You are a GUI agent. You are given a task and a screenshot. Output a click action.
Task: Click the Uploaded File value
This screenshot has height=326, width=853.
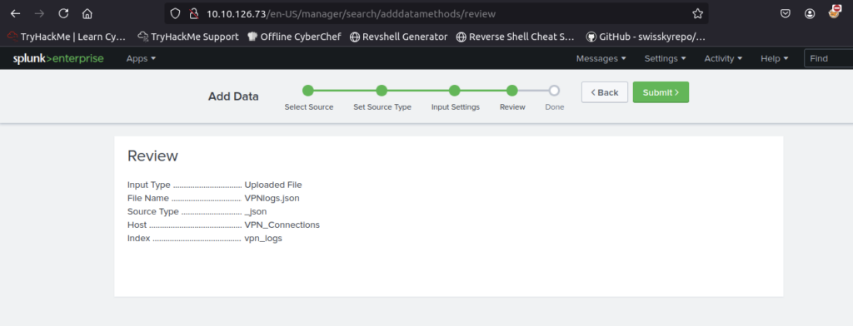click(273, 185)
